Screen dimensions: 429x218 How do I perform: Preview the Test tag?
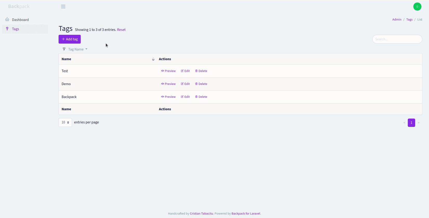click(168, 71)
